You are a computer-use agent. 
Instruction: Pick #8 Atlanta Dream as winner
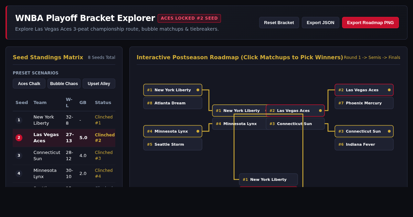173,103
